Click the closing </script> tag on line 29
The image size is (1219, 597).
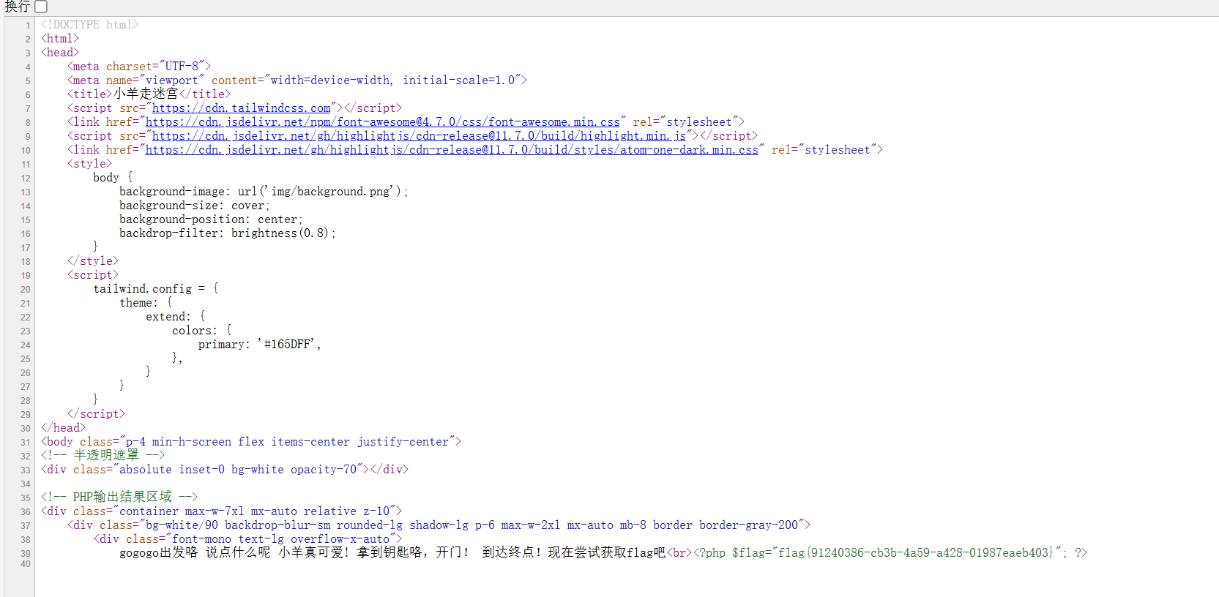click(x=96, y=414)
